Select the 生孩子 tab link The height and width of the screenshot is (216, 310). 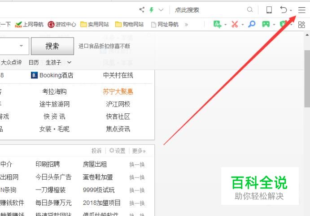[53, 63]
